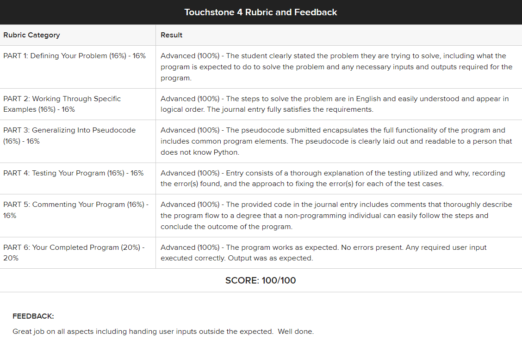Click the result about comments describing program flow

[x=336, y=215]
